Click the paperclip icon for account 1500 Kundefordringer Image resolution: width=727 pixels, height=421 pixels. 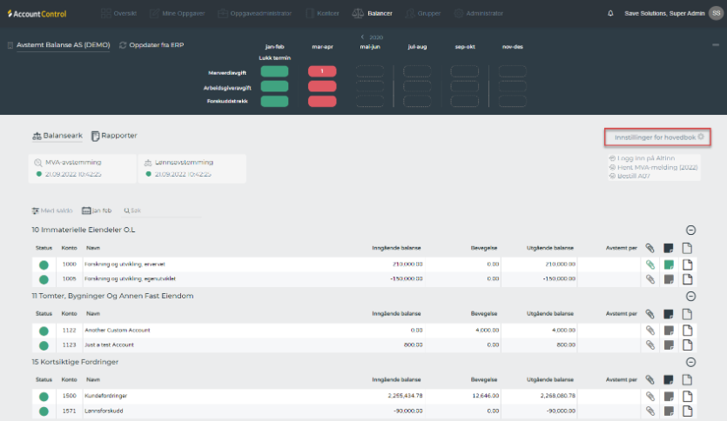(650, 395)
